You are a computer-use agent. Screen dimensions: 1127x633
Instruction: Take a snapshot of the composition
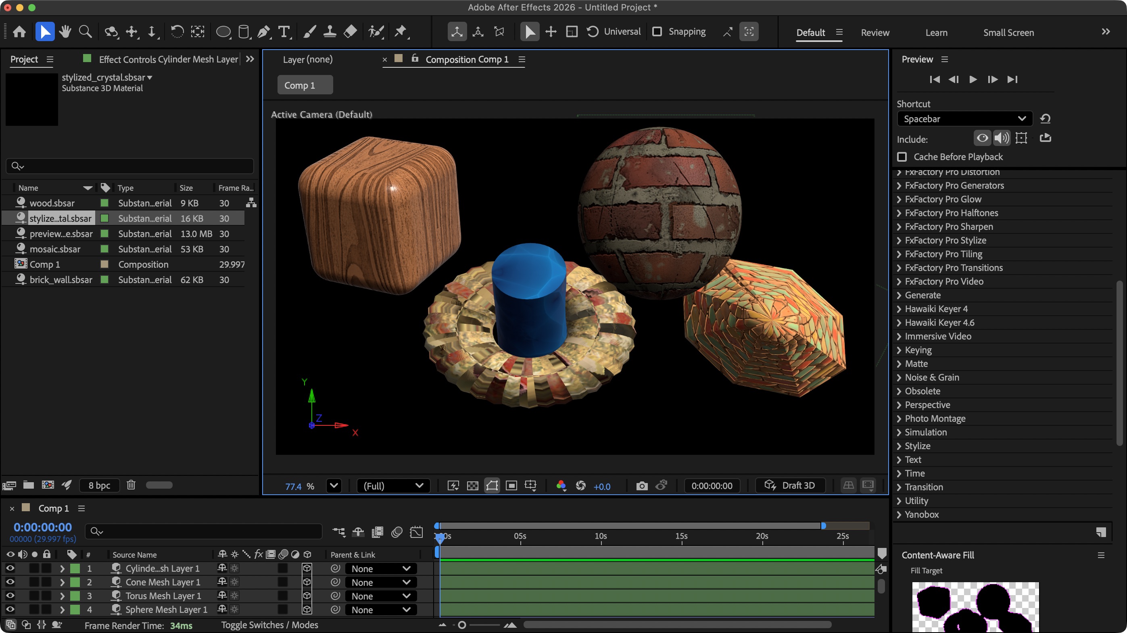pos(641,485)
